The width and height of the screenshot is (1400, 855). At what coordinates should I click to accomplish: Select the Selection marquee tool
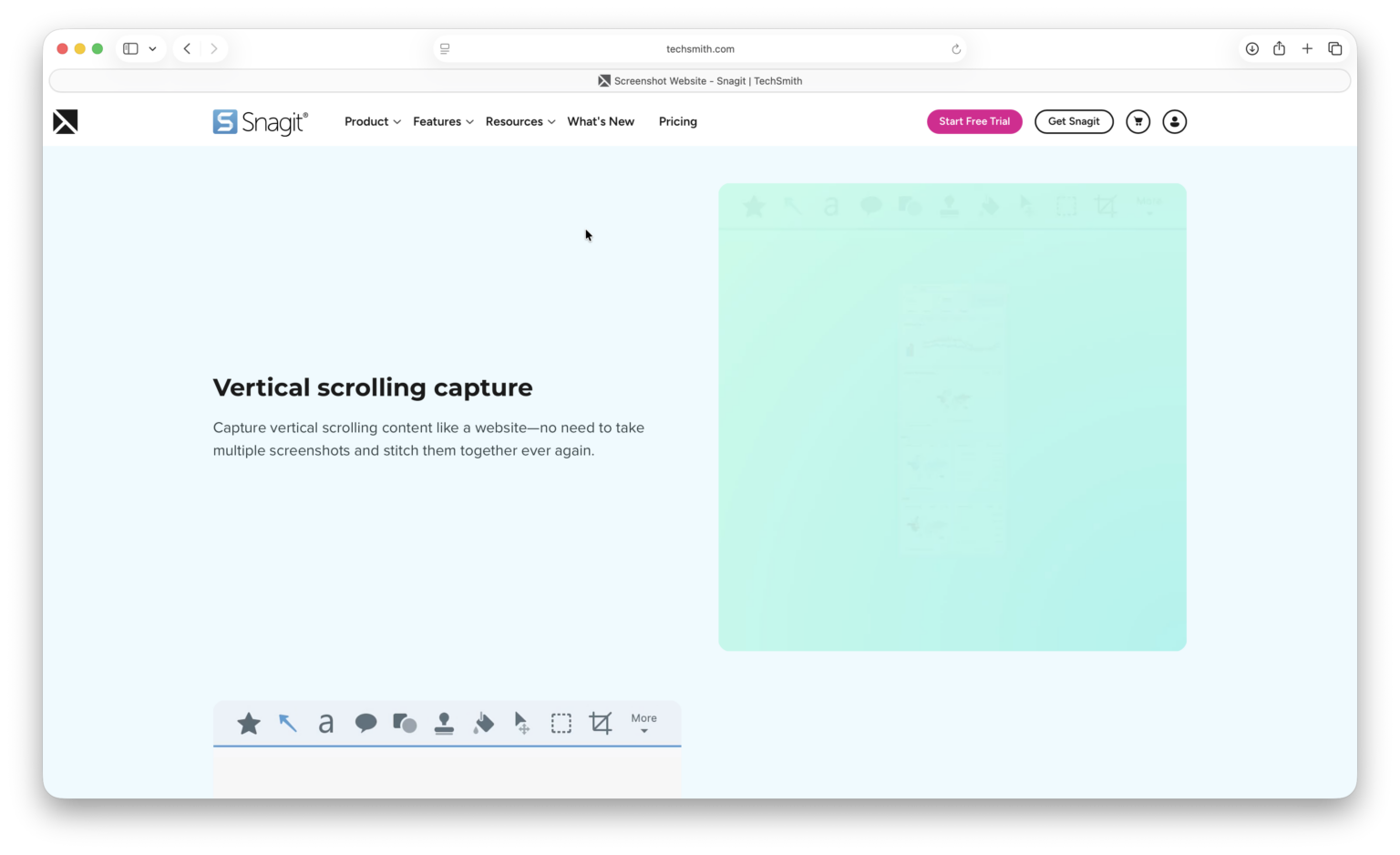561,724
